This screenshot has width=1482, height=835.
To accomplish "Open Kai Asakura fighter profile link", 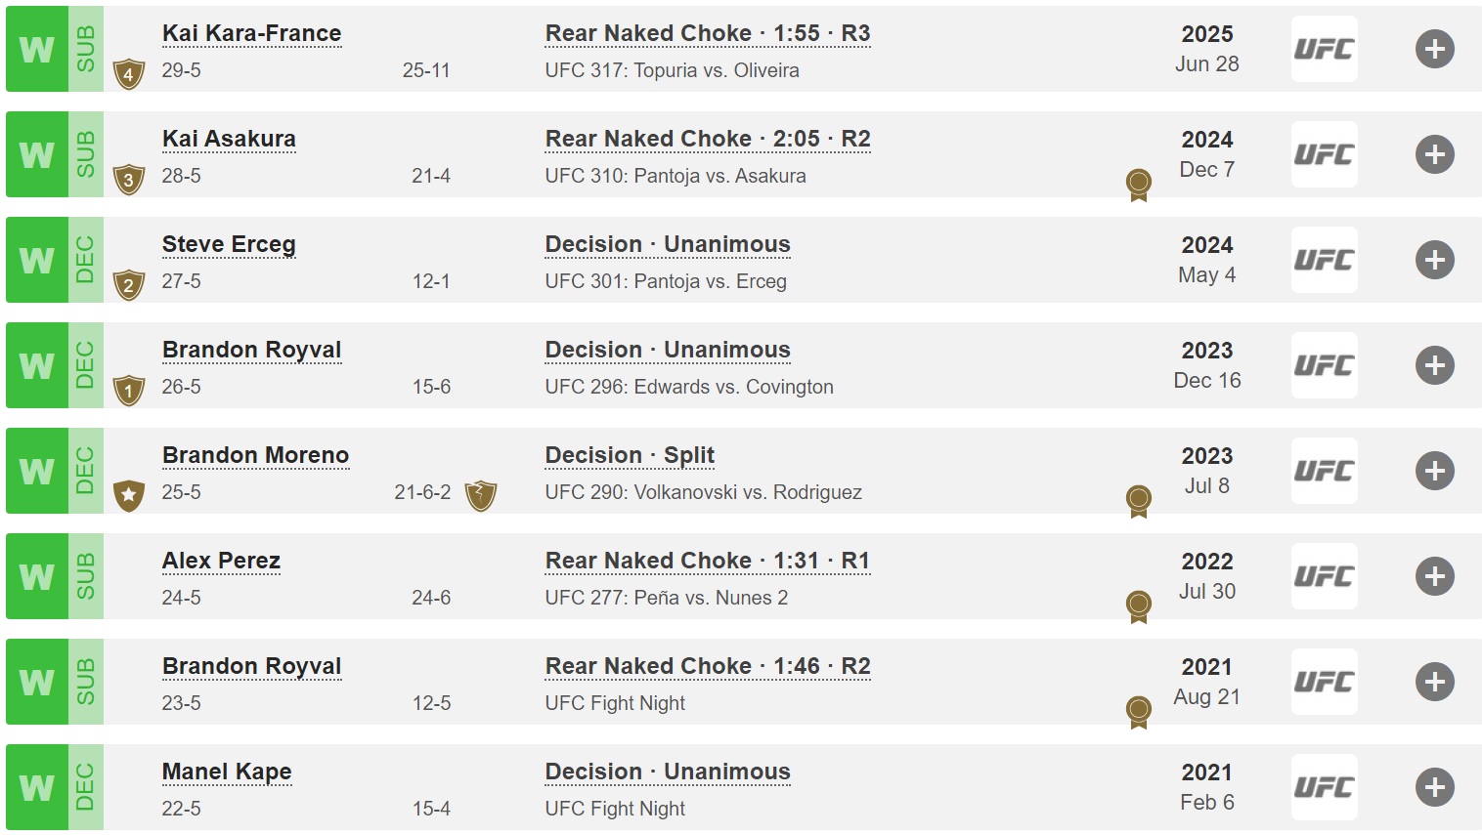I will coord(229,139).
